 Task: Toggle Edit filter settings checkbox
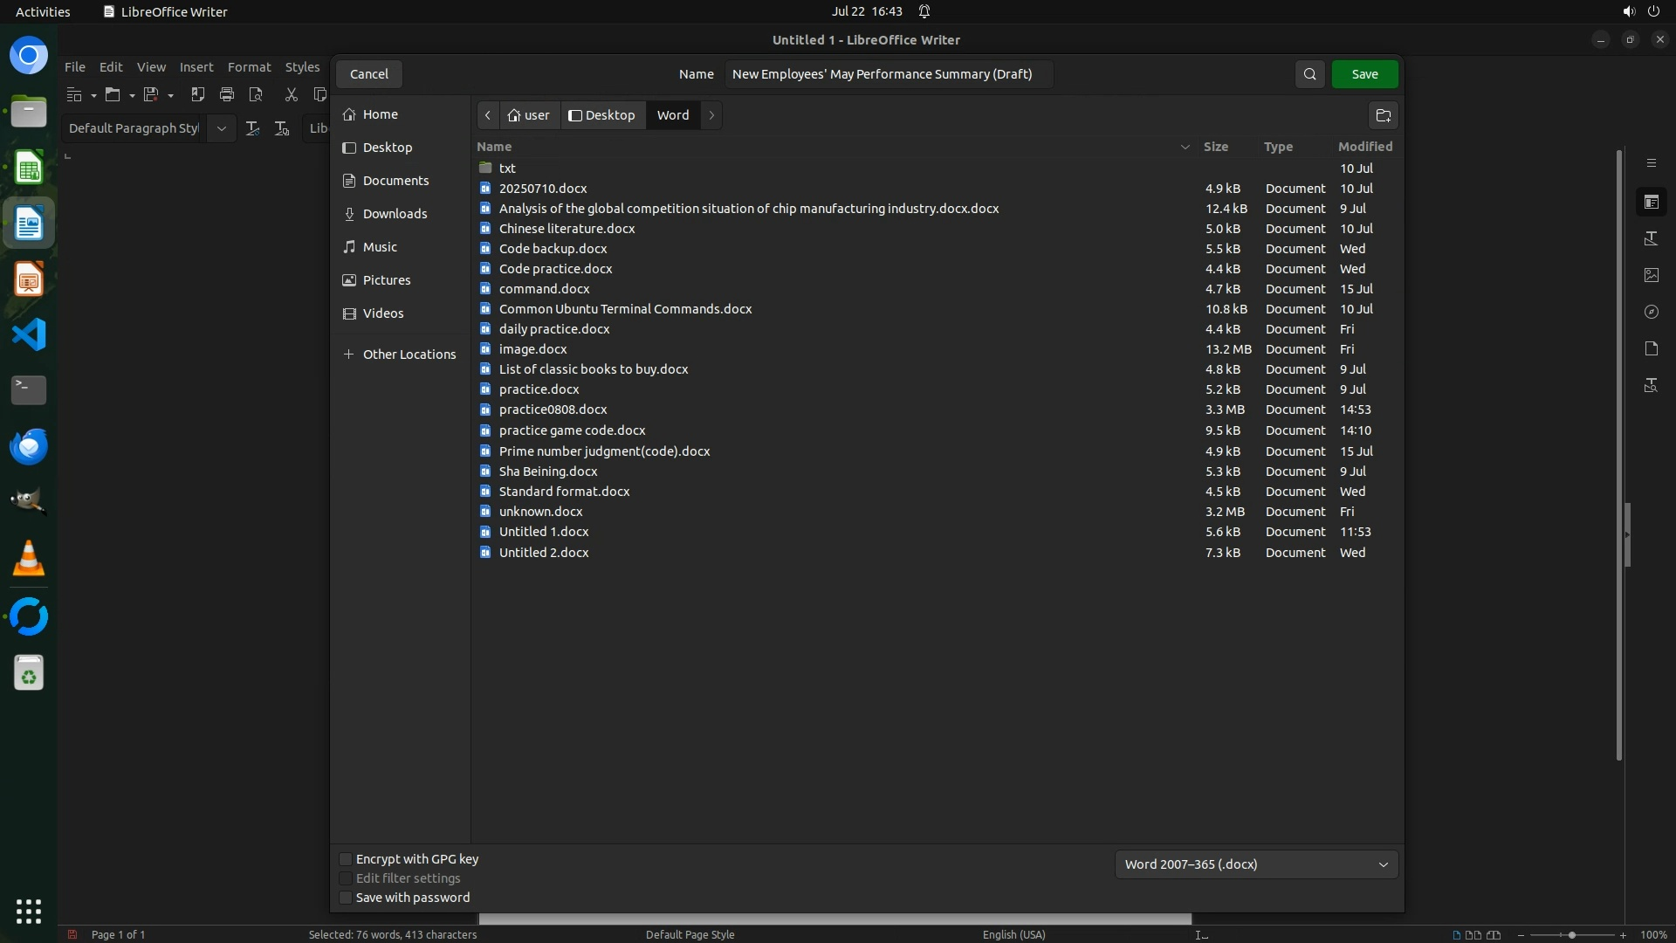(x=346, y=878)
